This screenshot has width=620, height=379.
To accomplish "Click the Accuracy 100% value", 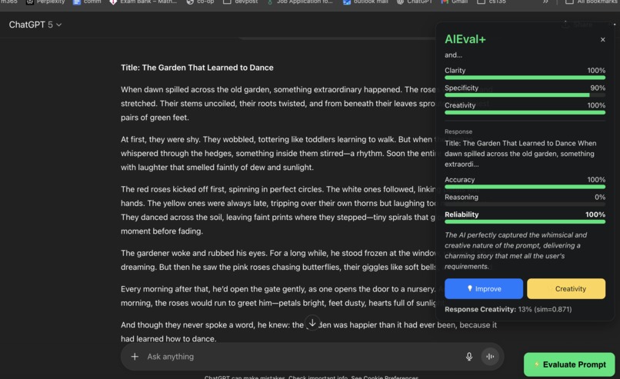I will [x=596, y=179].
